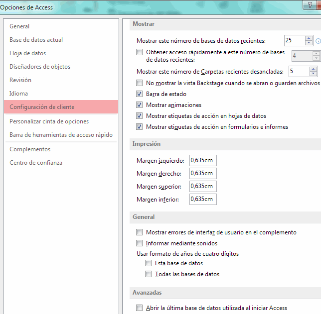Increase unpinned recent folders count up arrow

click(313, 69)
